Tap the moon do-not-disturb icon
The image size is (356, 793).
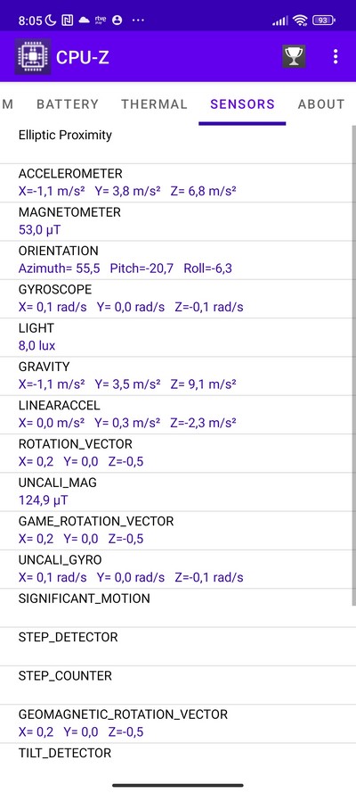pyautogui.click(x=51, y=21)
